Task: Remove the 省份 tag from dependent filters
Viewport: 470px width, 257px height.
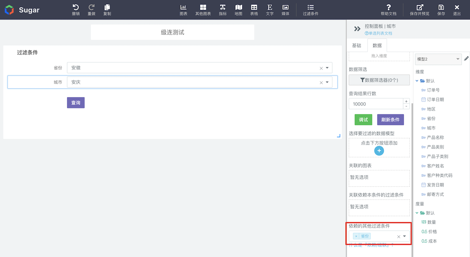Action: [x=356, y=237]
